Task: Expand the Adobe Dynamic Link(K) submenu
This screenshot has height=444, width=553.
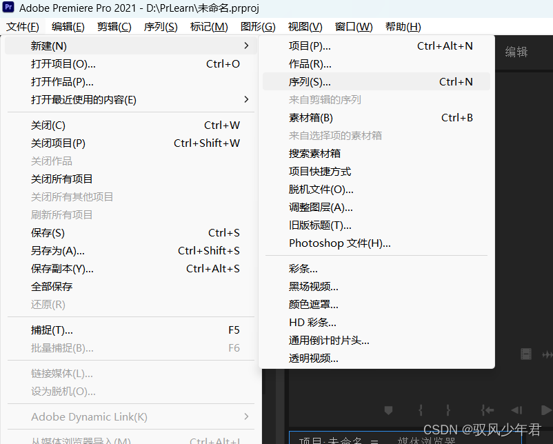Action: click(x=131, y=417)
